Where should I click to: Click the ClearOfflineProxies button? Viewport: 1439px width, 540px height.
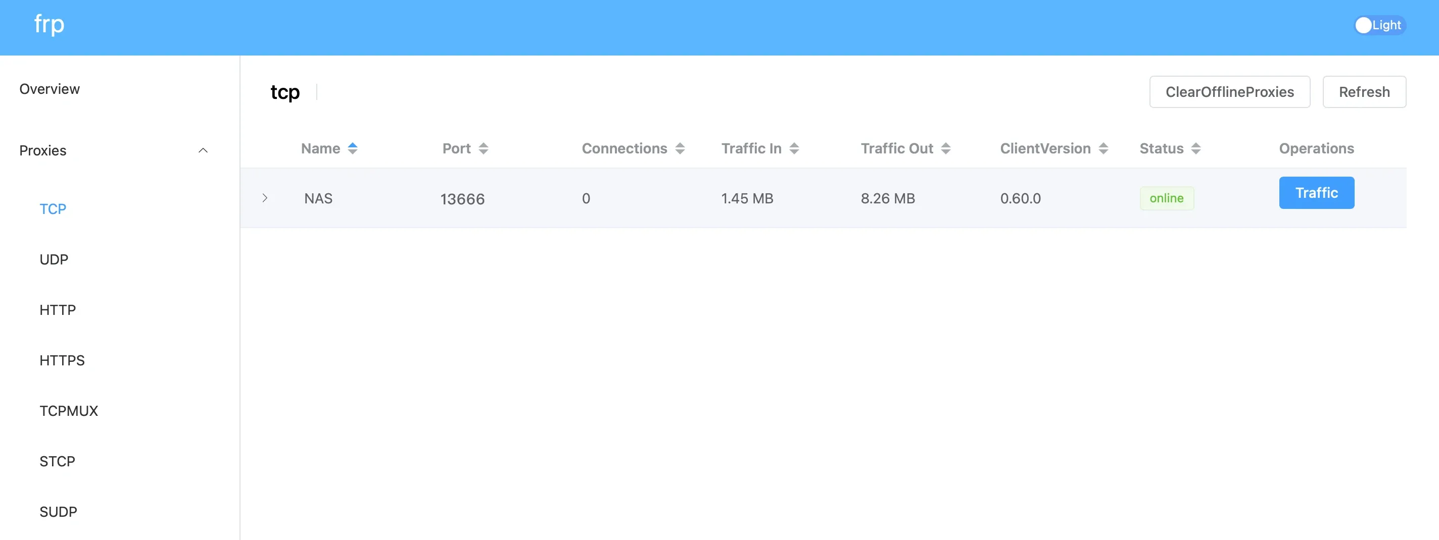tap(1229, 92)
